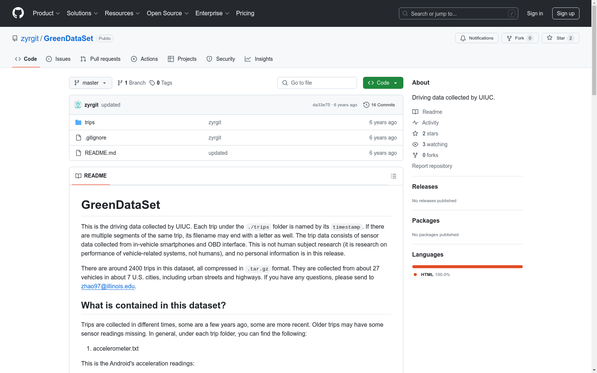The width and height of the screenshot is (597, 373).
Task: Fork this repository
Action: [520, 38]
